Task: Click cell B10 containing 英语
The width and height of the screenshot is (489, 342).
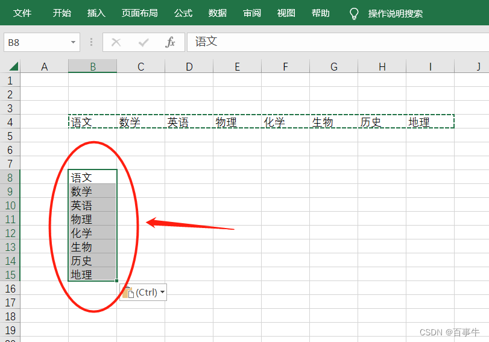Action: point(93,205)
